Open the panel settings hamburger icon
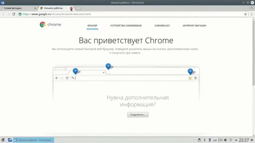This screenshot has height=143, width=255. (252, 140)
